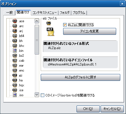Select the .enc list entry text

click(21, 70)
